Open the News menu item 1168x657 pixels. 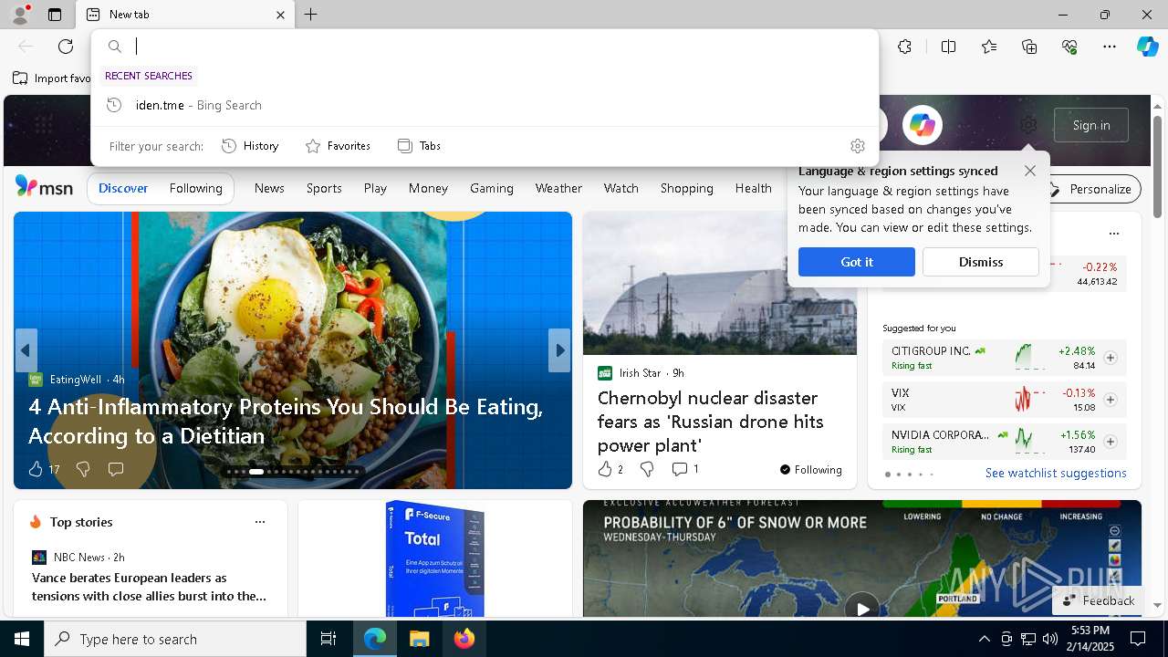[x=269, y=188]
